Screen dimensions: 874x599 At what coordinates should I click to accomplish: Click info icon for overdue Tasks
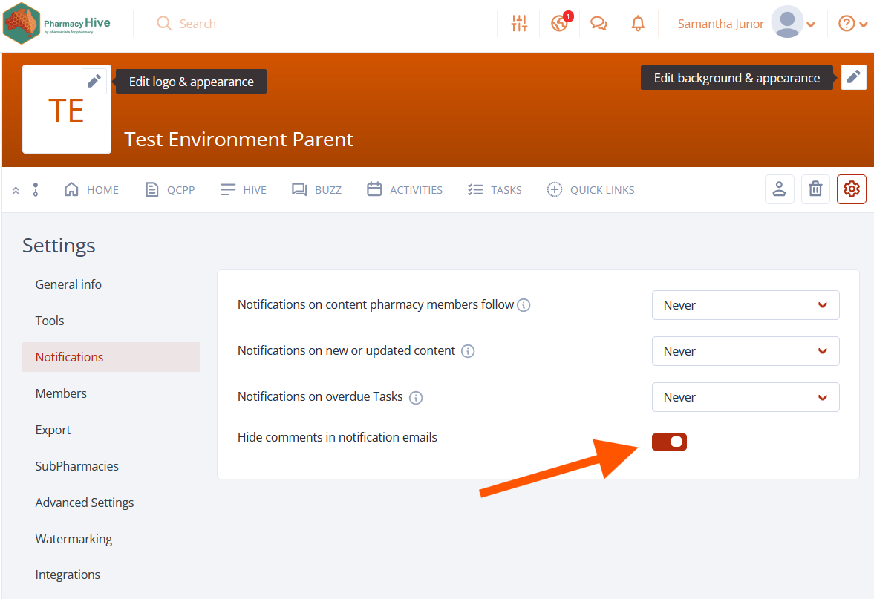pos(416,397)
